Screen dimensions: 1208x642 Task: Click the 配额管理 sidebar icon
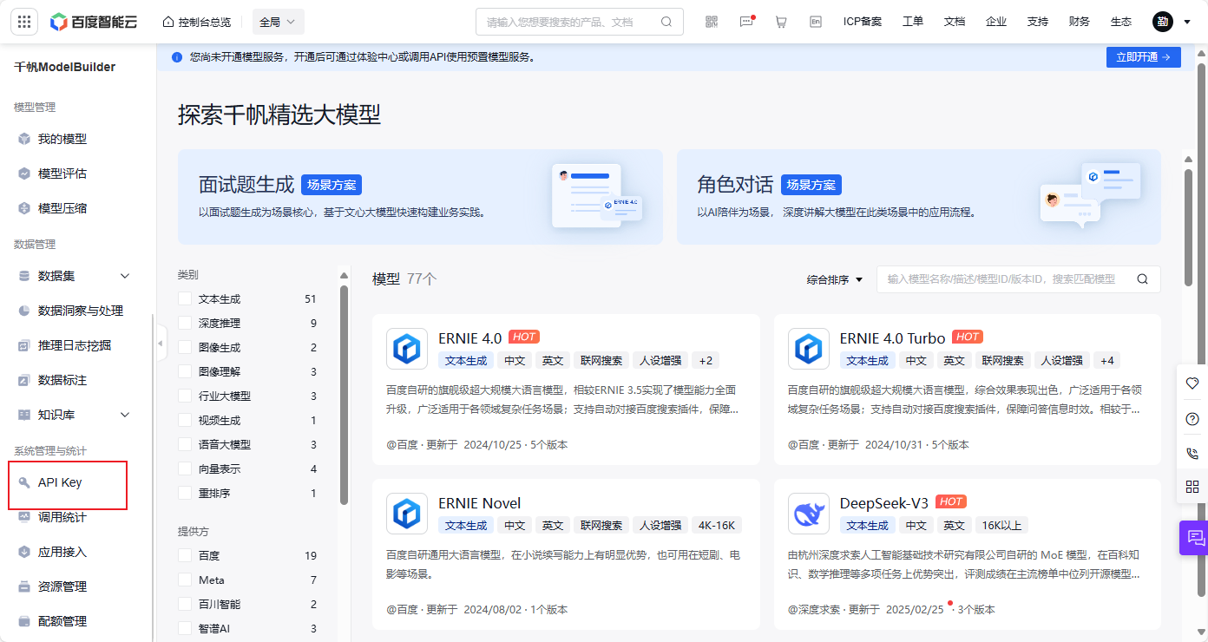click(24, 621)
